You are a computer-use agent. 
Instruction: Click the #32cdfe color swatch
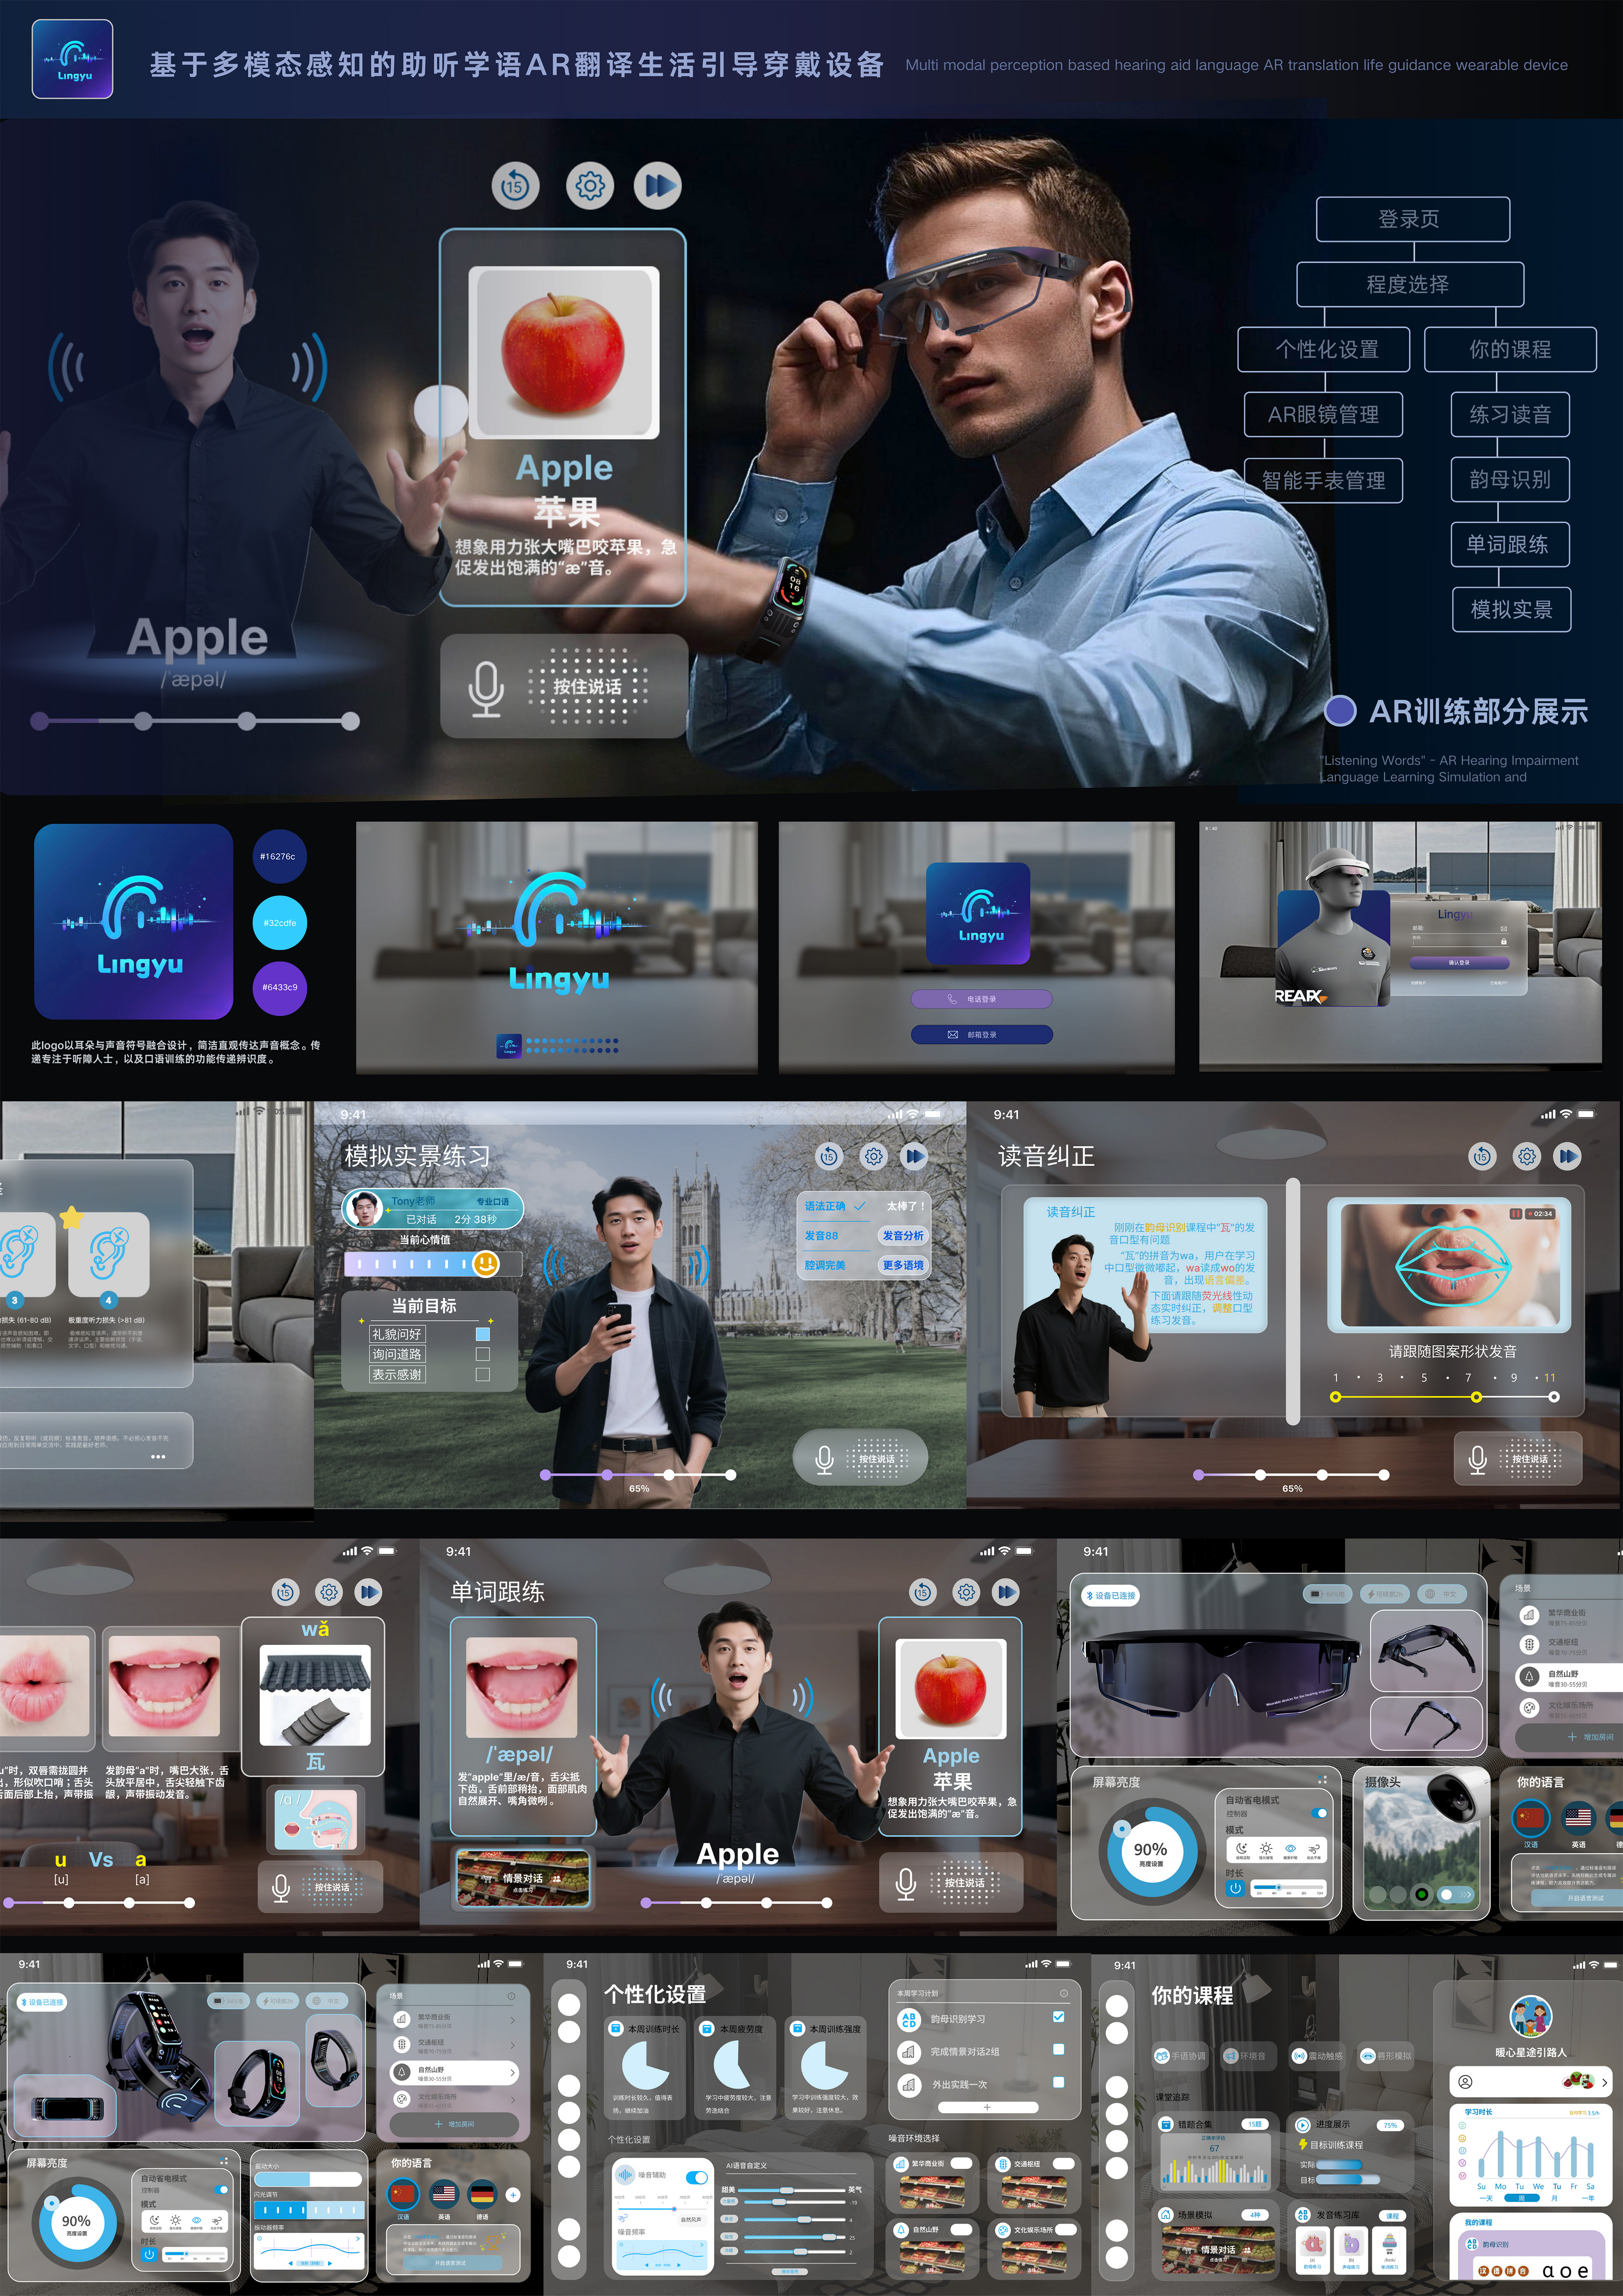279,923
